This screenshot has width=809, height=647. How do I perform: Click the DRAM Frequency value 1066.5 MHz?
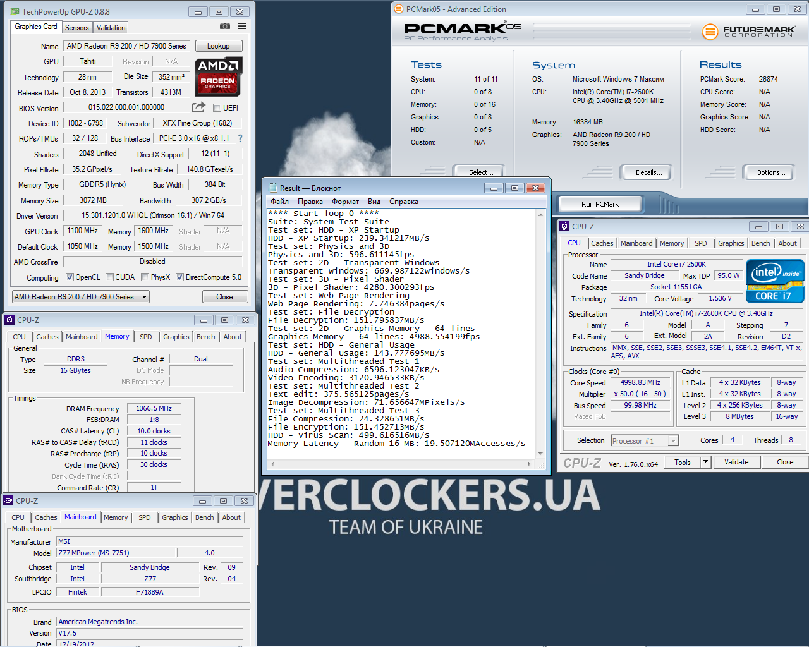154,408
